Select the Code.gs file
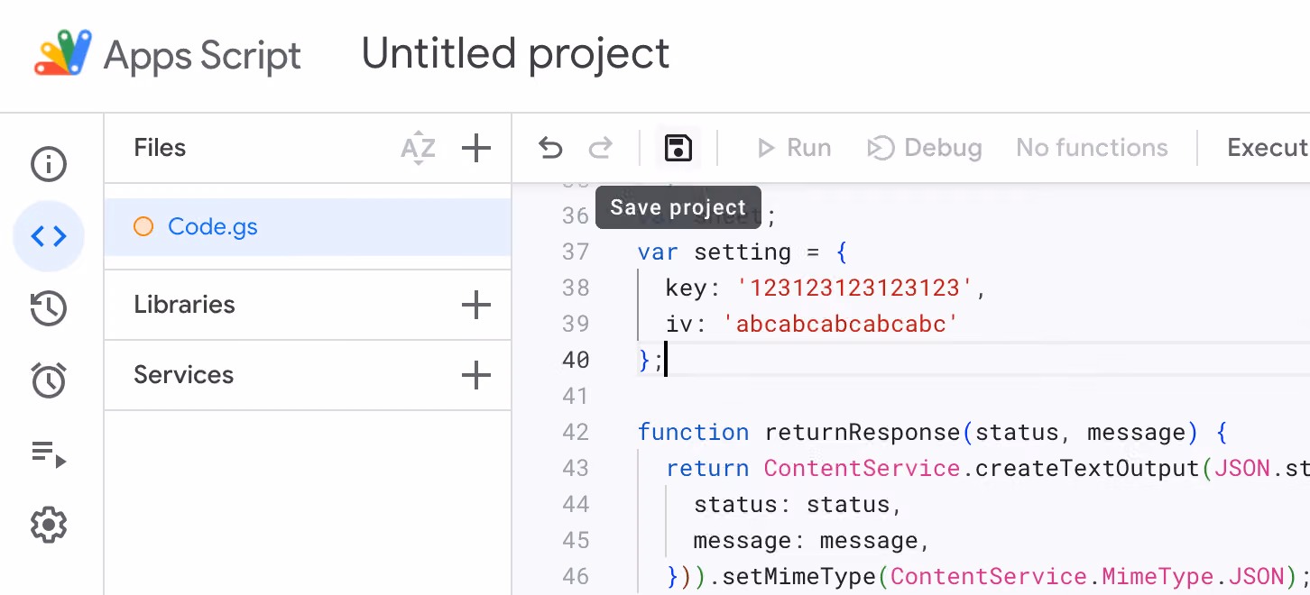Viewport: 1310px width, 595px height. tap(308, 226)
